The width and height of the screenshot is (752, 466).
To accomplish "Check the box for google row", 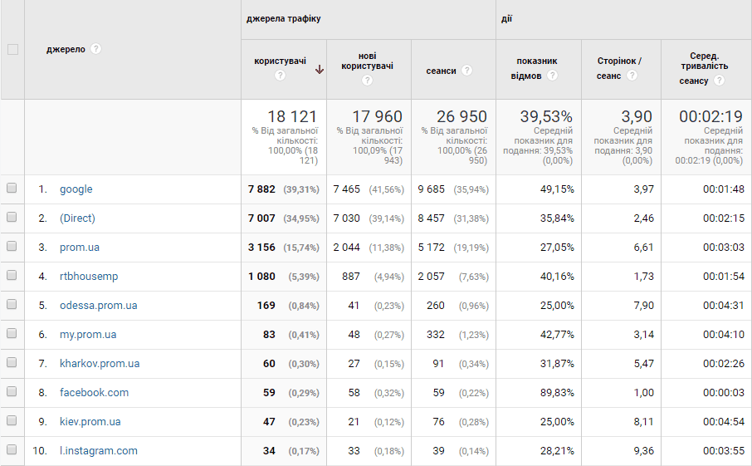I will click(x=12, y=188).
